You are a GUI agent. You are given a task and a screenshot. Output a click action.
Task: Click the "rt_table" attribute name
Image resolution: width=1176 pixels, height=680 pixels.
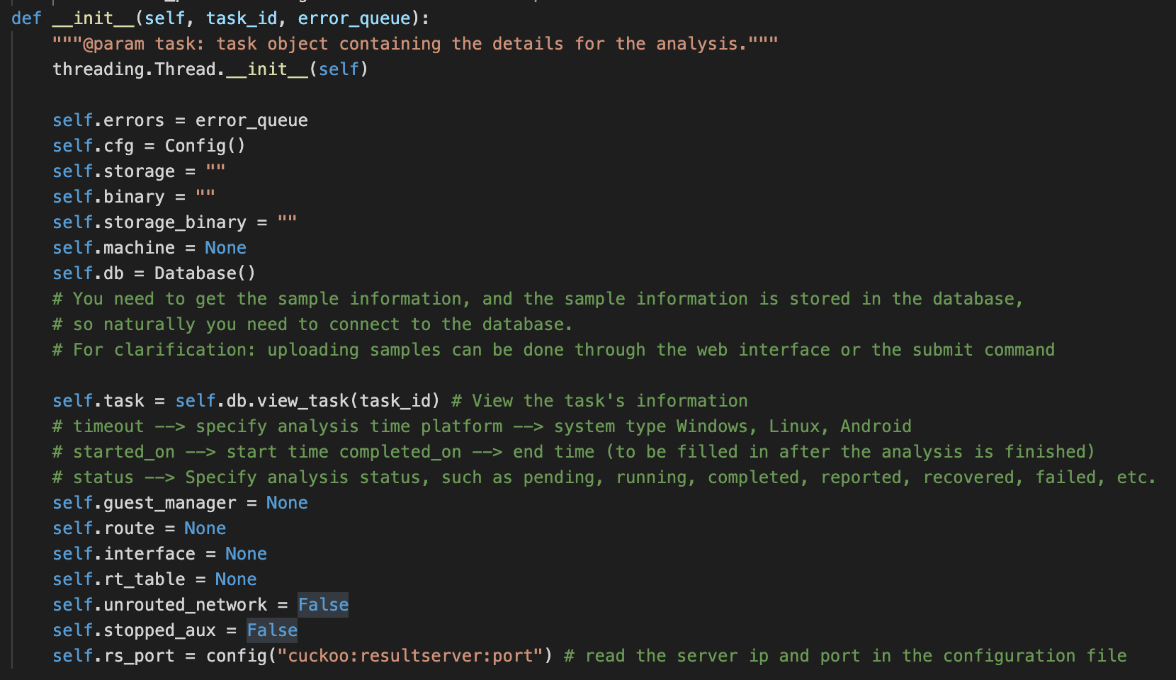145,579
